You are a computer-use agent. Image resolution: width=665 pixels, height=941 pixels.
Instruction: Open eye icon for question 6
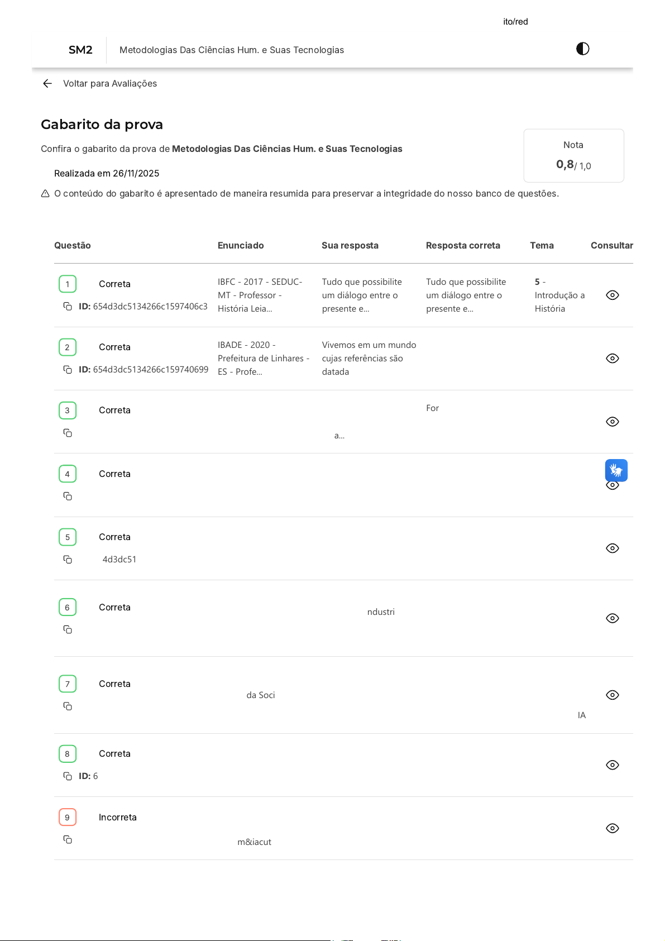point(612,618)
